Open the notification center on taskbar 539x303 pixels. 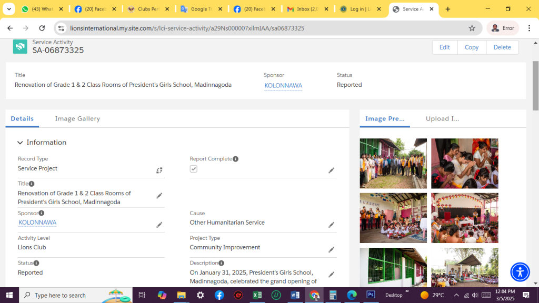coord(526,295)
